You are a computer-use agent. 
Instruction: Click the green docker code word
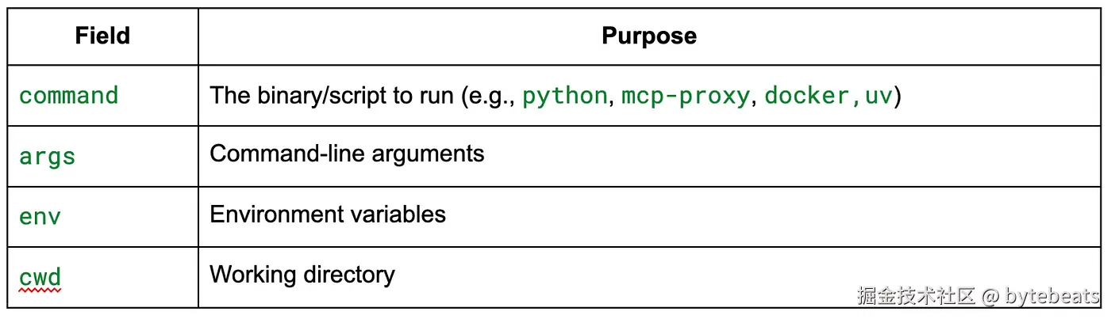click(805, 96)
